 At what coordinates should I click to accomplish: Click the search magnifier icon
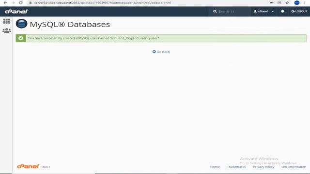215,12
